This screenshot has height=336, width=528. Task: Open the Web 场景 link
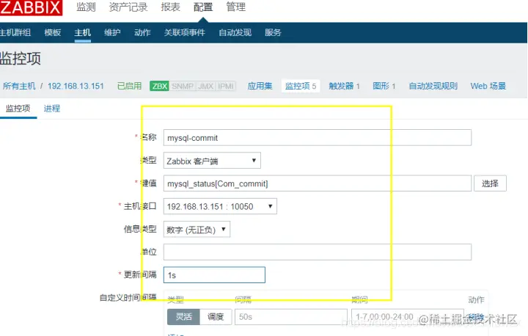[488, 86]
